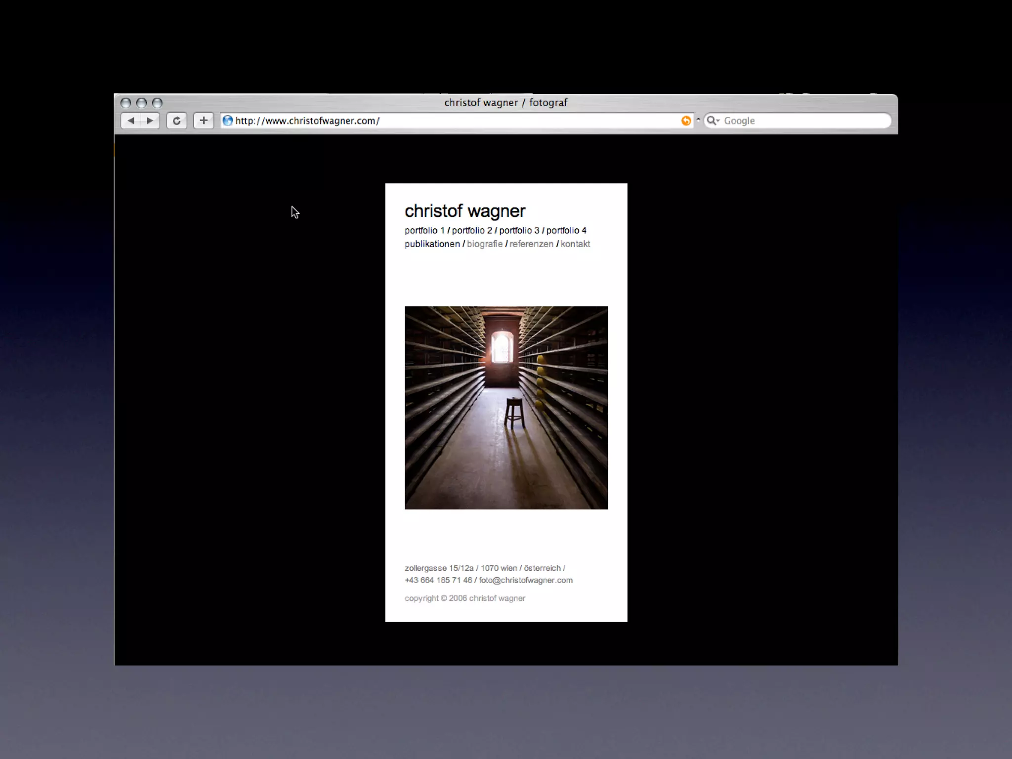Go to the publikationen page

pyautogui.click(x=432, y=244)
